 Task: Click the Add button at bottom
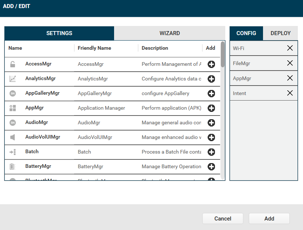point(269,218)
